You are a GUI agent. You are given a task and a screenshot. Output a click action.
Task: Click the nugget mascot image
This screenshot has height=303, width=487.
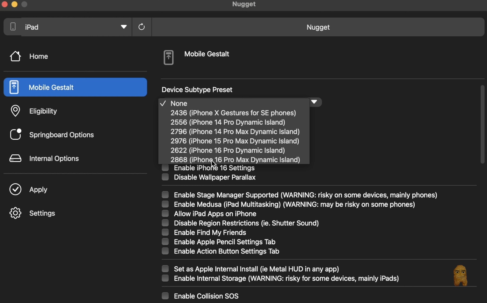point(460,276)
